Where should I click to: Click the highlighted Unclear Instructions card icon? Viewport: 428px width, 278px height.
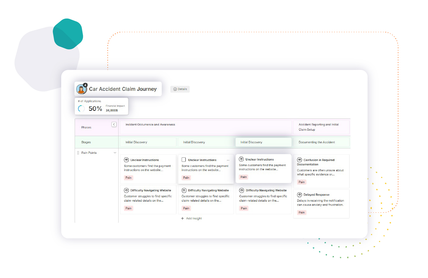241,159
